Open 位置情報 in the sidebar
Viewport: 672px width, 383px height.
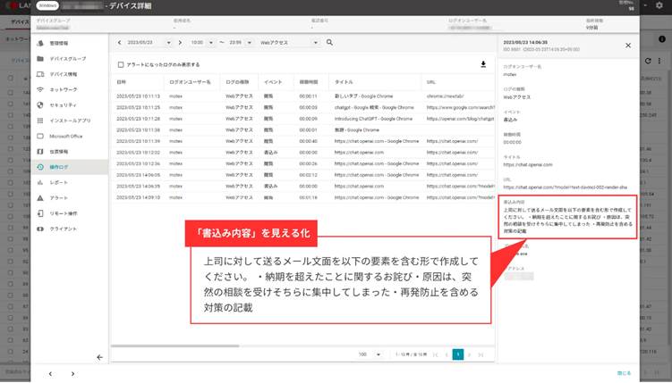59,151
